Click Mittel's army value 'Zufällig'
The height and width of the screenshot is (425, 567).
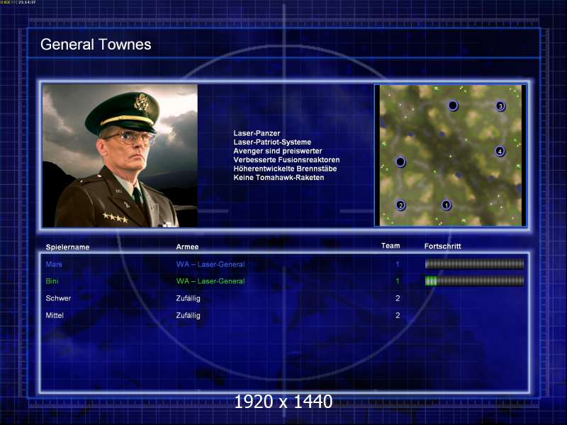tap(188, 315)
